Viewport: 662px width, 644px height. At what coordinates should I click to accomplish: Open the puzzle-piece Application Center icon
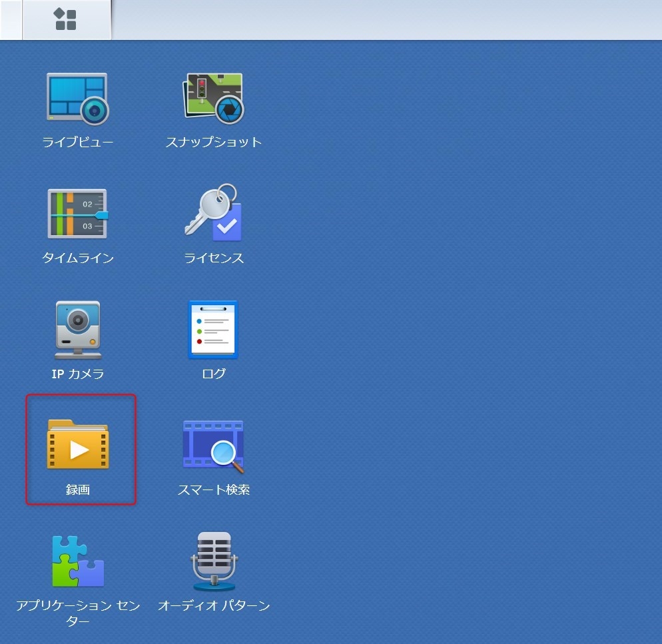(x=77, y=561)
